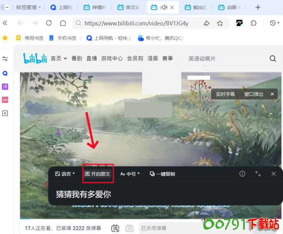
Task: Open the danmaku settings icon
Action: point(129,228)
